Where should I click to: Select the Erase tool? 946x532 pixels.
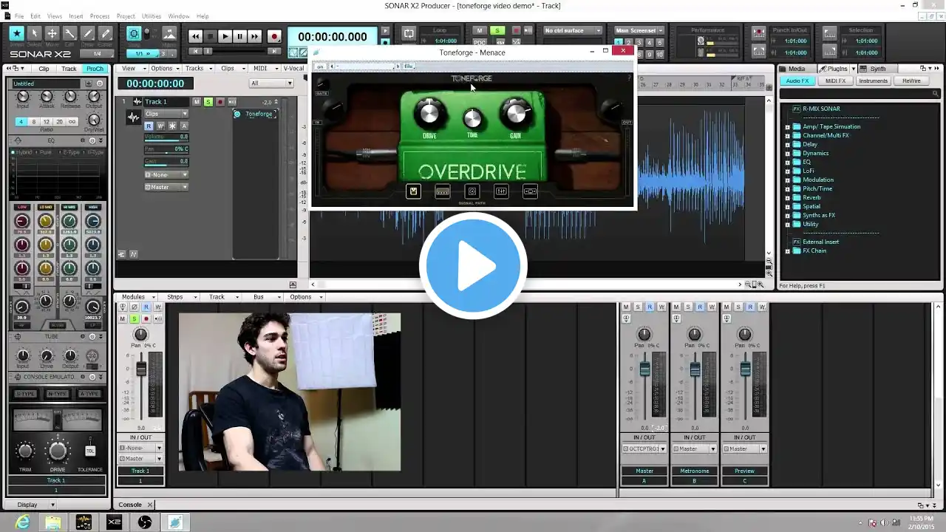tap(106, 34)
